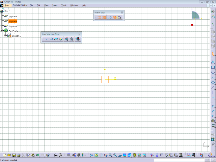Click the Pan view icon
This screenshot has height=162, width=216.
coord(101,155)
